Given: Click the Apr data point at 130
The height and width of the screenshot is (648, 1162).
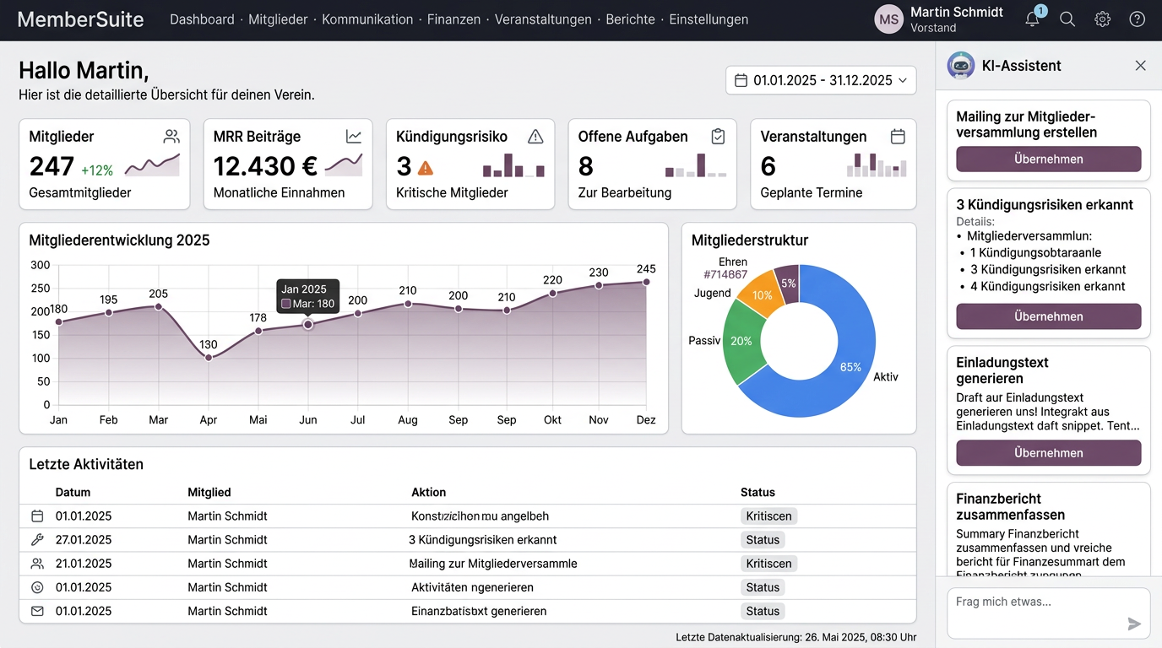Looking at the screenshot, I should [x=209, y=358].
